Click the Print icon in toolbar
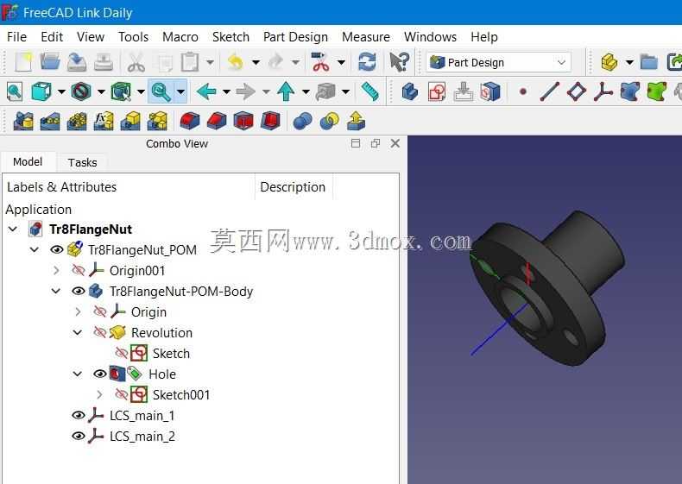This screenshot has width=682, height=484. tap(104, 62)
